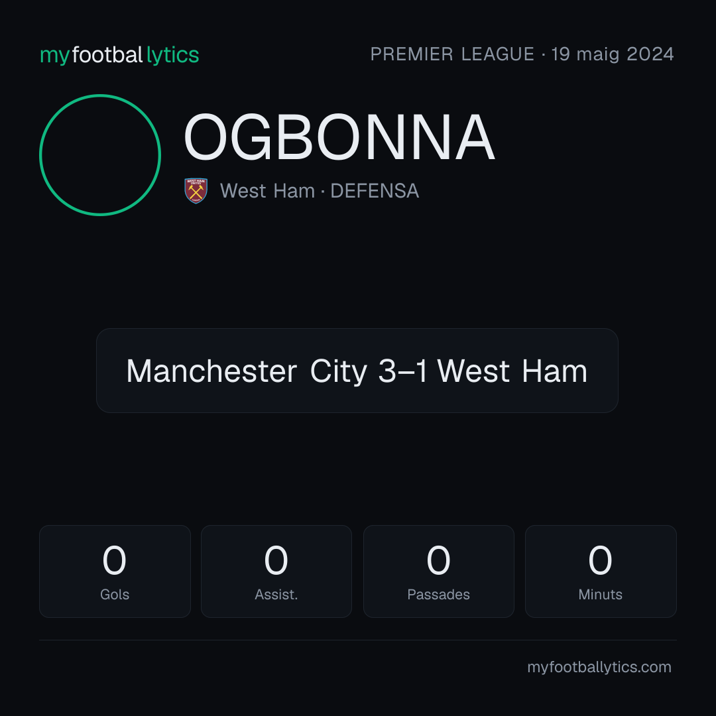Select the Gols stat card
This screenshot has height=716, width=716.
tap(115, 571)
